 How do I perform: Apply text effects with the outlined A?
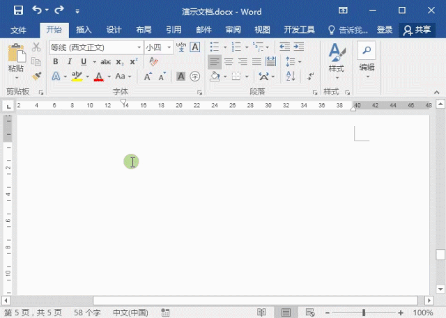tap(56, 76)
